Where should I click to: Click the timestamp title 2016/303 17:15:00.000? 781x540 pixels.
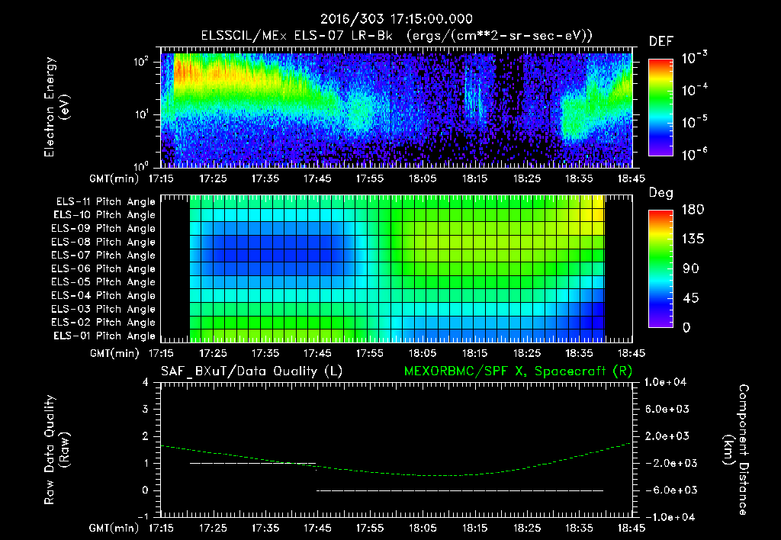396,19
